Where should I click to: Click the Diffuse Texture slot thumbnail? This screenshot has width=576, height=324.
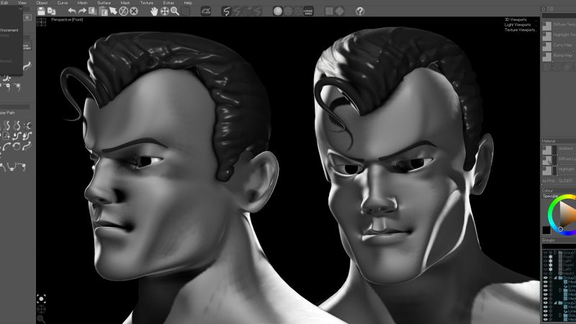pos(547,26)
